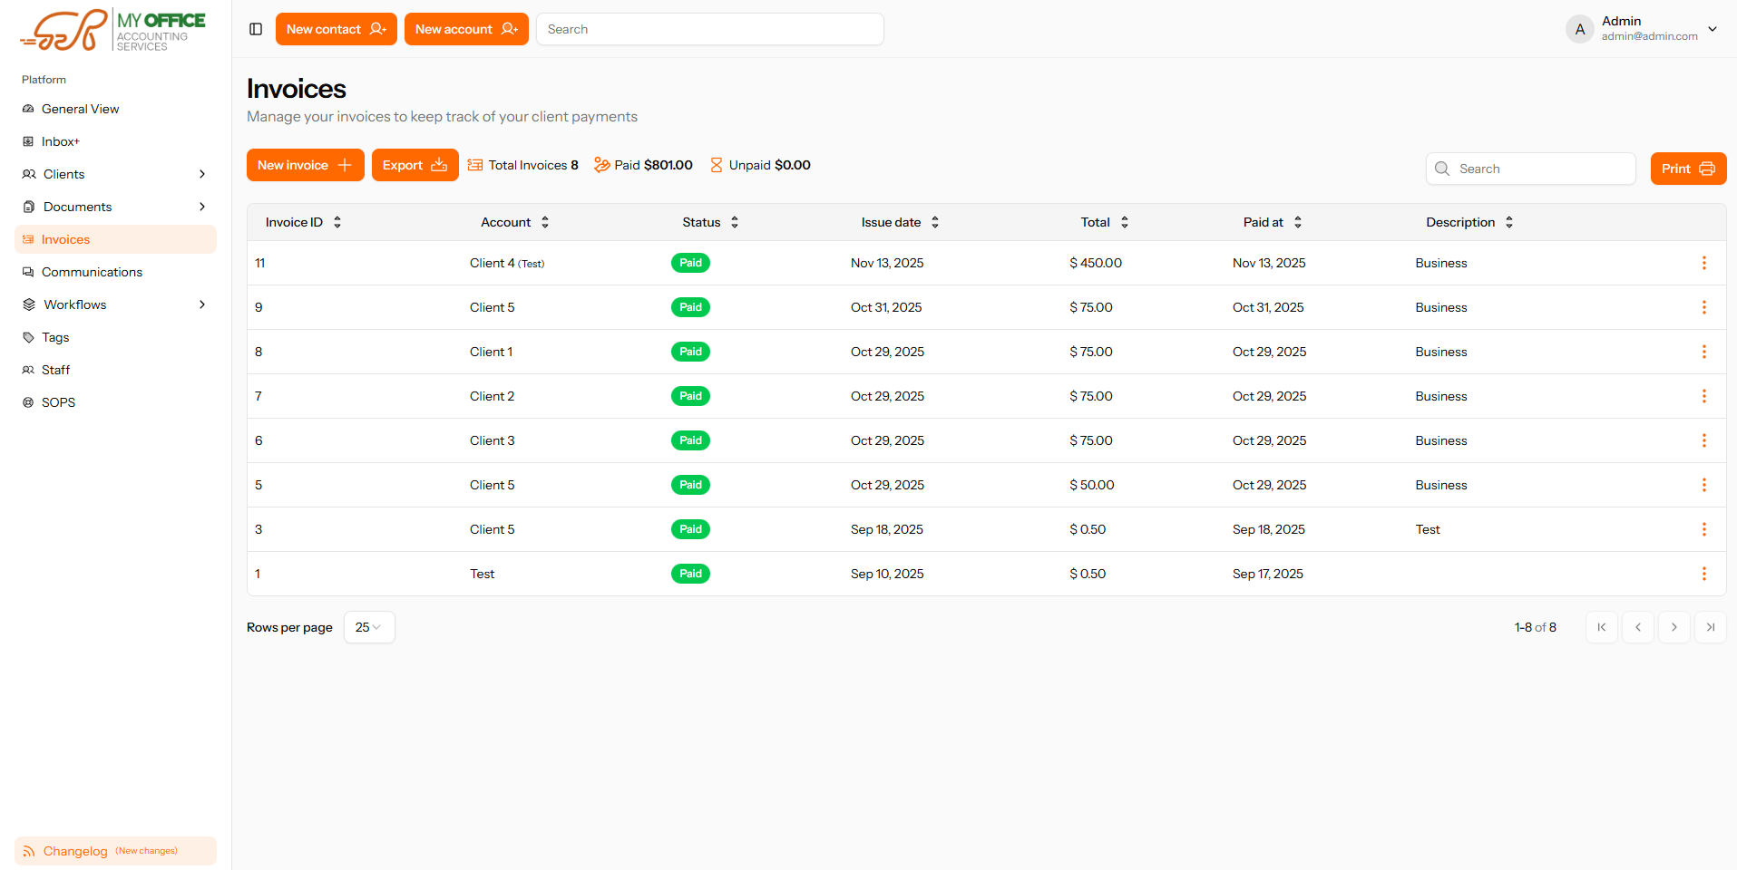Open the rows per page dropdown
The image size is (1737, 870).
coord(369,627)
